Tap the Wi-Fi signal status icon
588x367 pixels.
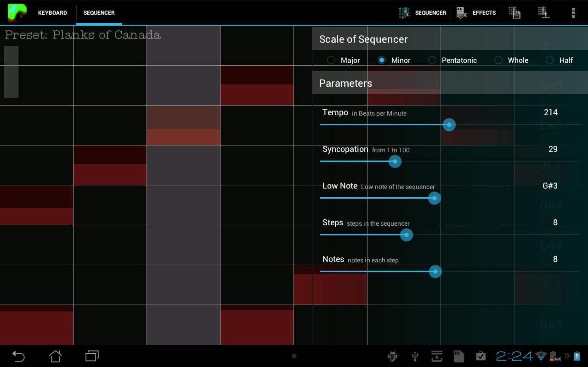541,356
